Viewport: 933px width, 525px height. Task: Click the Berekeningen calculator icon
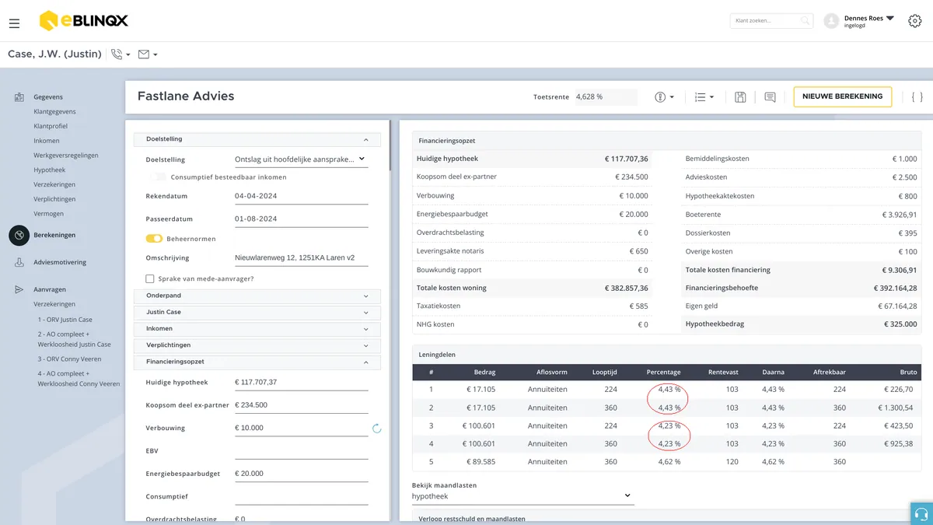[19, 235]
